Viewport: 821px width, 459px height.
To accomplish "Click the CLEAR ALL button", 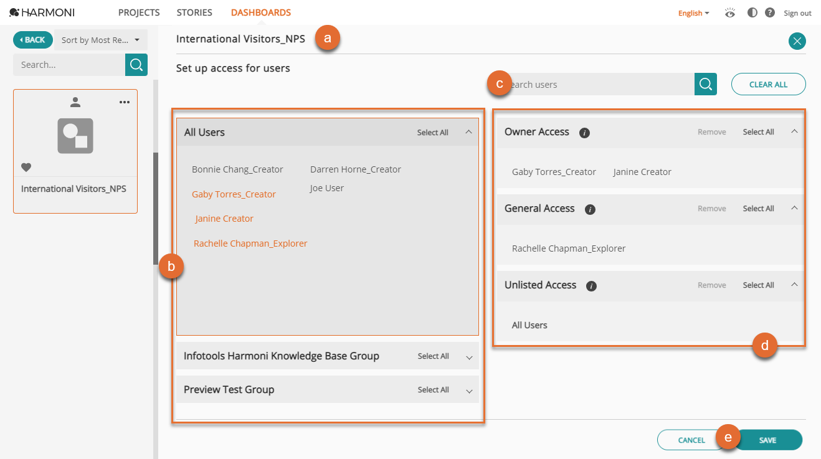I will [x=768, y=84].
